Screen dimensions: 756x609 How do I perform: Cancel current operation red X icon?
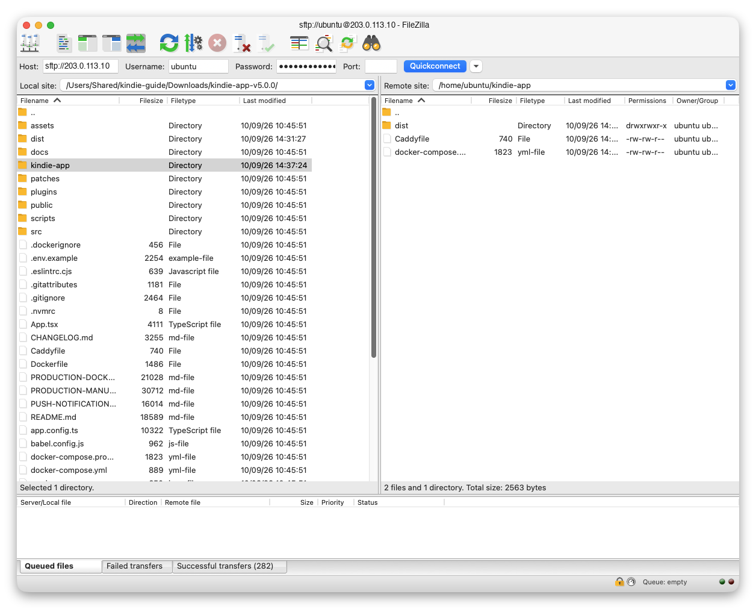217,43
